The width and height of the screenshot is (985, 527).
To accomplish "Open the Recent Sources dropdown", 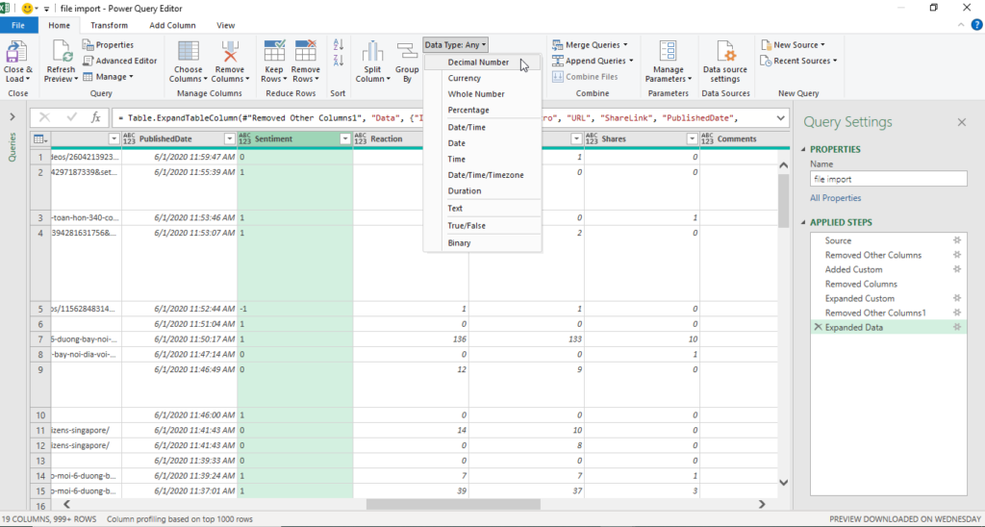I will [x=799, y=61].
